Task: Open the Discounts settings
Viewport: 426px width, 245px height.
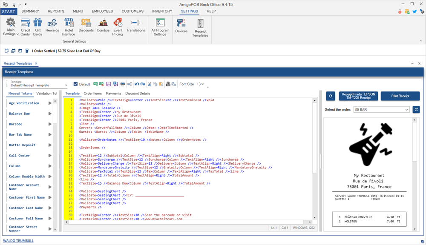Action: click(86, 25)
